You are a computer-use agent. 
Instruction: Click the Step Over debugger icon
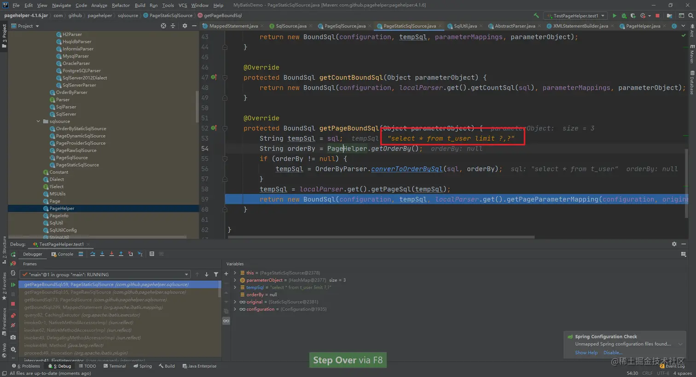pos(93,254)
